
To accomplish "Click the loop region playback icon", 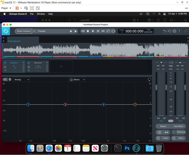I will point(108,31).
